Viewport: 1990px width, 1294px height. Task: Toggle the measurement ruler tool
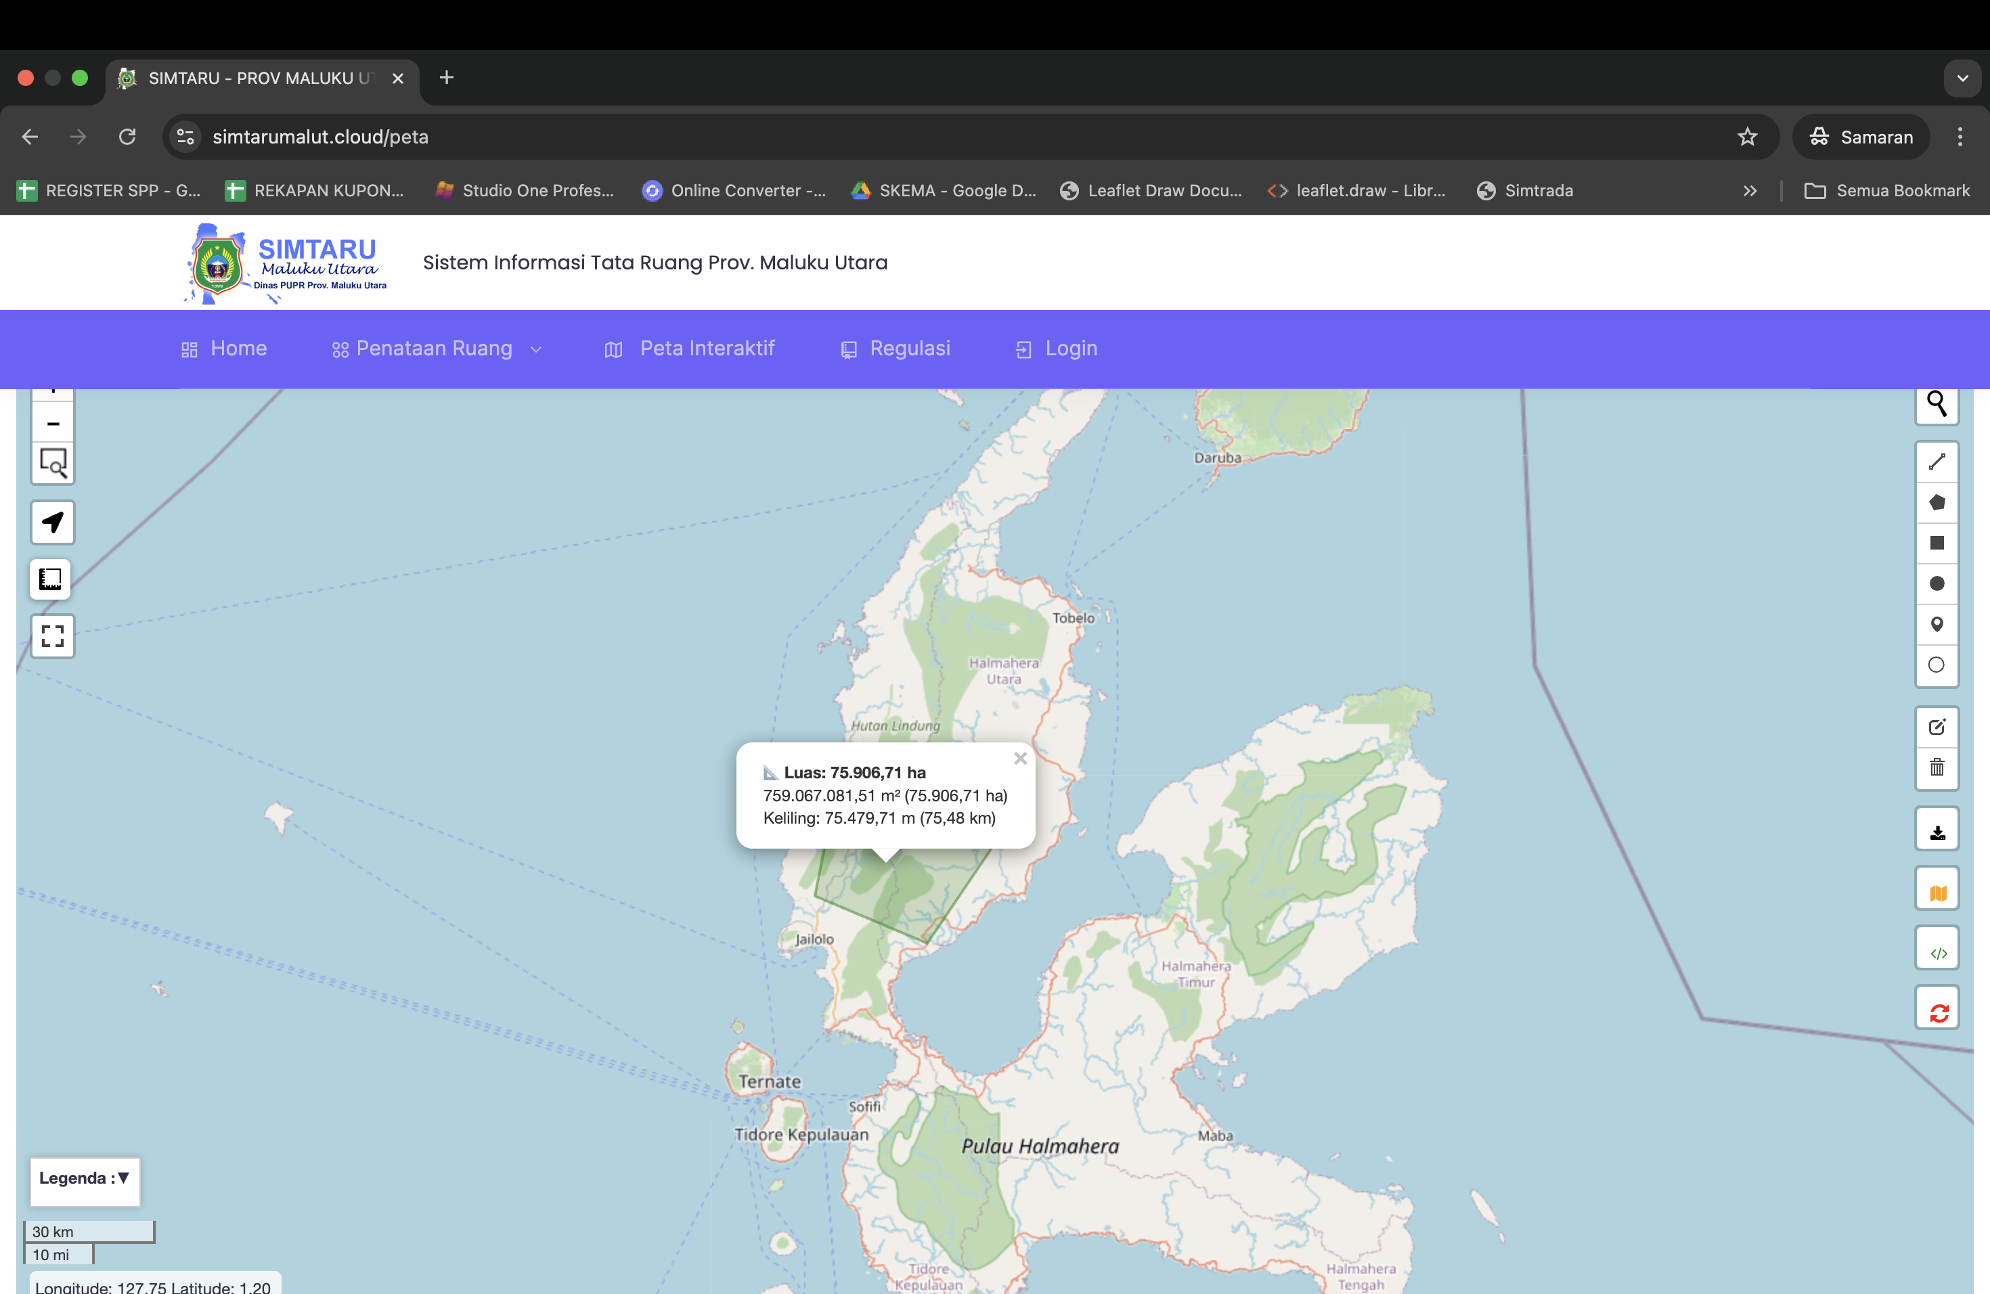[51, 579]
